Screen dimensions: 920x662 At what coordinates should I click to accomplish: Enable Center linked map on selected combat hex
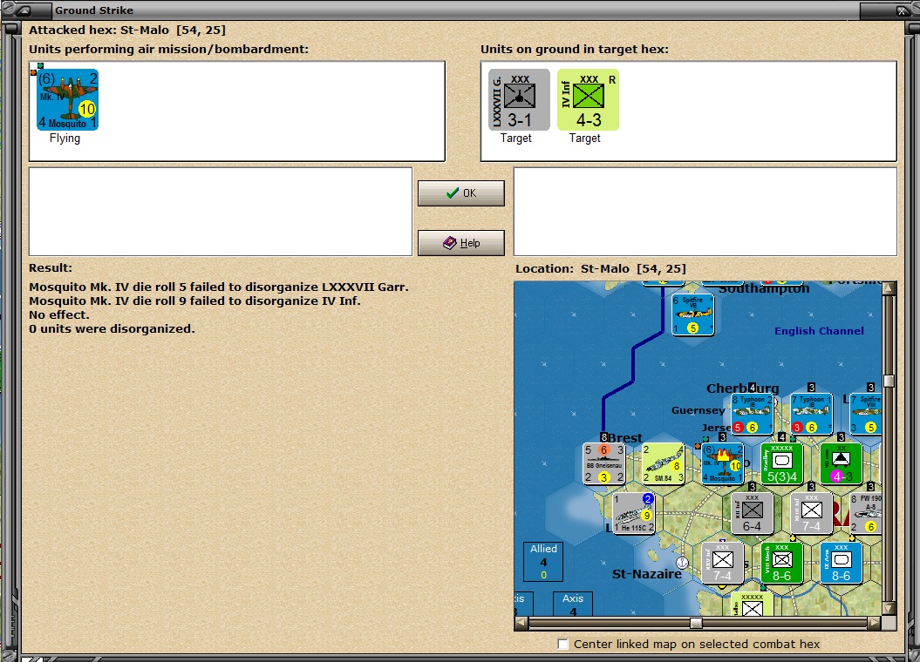click(562, 644)
